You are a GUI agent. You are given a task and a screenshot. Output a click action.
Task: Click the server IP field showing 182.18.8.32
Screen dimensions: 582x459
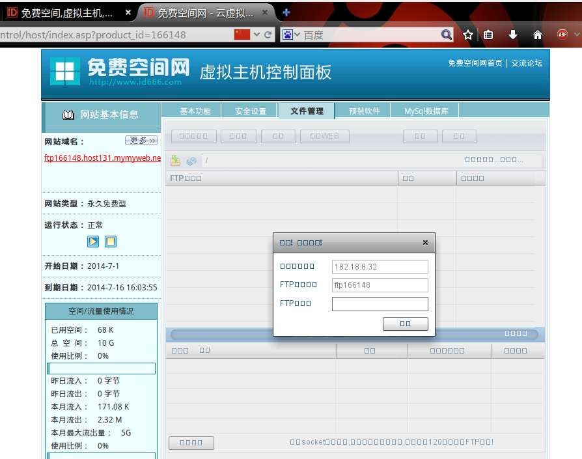[x=380, y=267]
